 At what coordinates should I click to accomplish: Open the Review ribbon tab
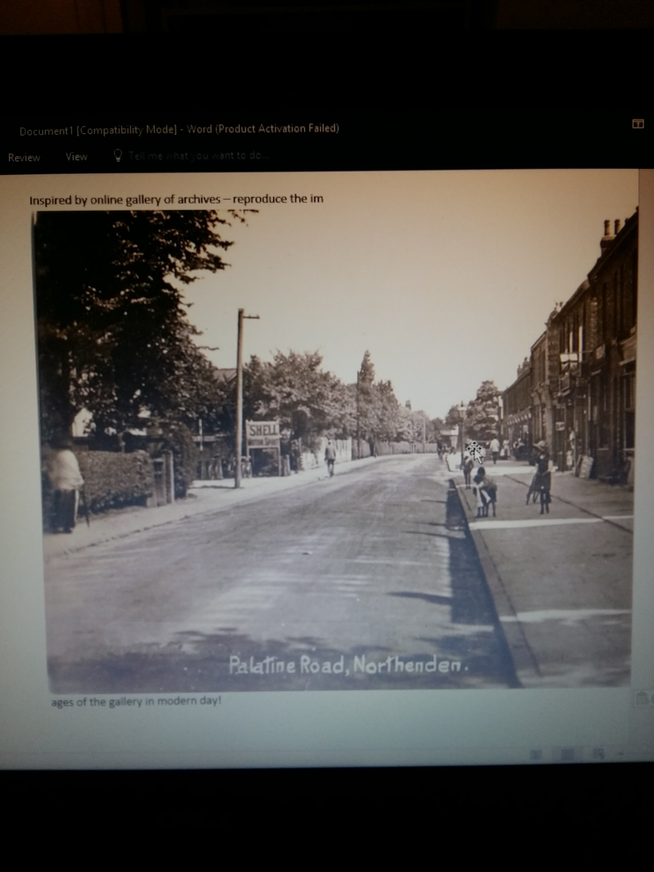click(24, 158)
